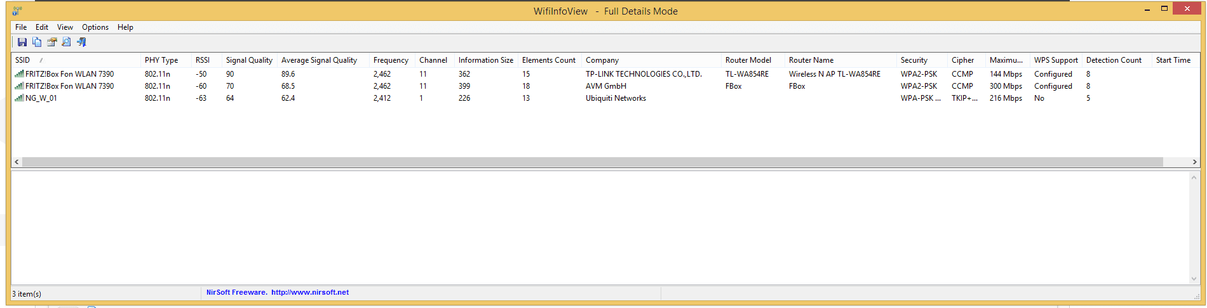Sort by the Router Model column header
The height and width of the screenshot is (308, 1207).
pos(753,60)
